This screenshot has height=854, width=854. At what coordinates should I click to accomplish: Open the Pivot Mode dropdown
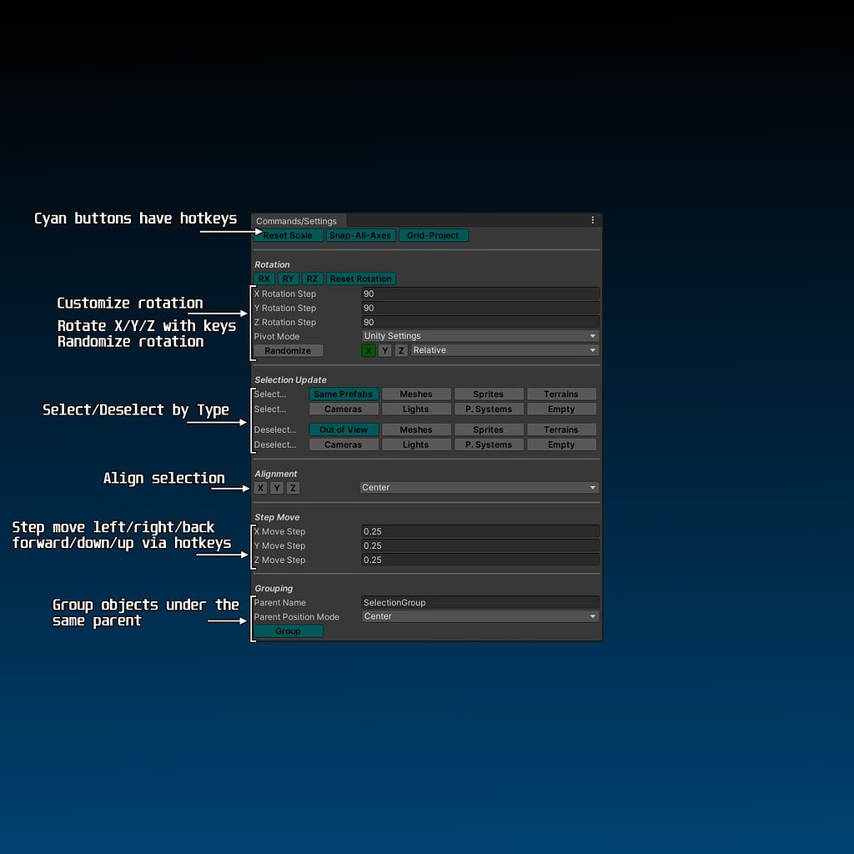click(x=480, y=335)
